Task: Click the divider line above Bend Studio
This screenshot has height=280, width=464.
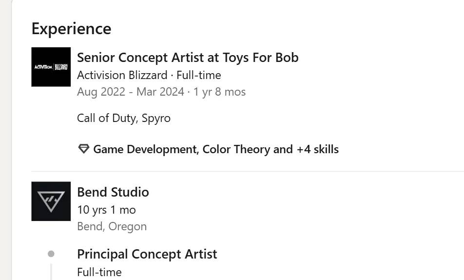Action: 244,171
